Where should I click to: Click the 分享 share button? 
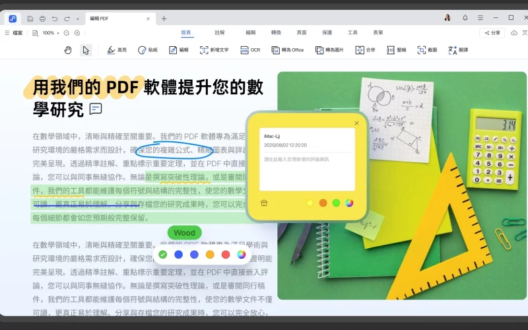(x=492, y=32)
